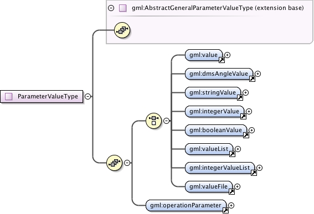Click the reference arrow on gml:value

click(x=222, y=60)
